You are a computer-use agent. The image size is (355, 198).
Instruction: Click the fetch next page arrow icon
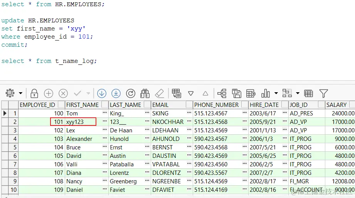coord(102,93)
